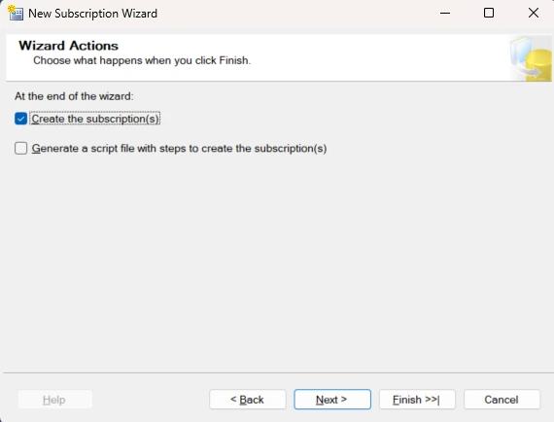Go to the previous page with Back
554x422 pixels.
247,400
